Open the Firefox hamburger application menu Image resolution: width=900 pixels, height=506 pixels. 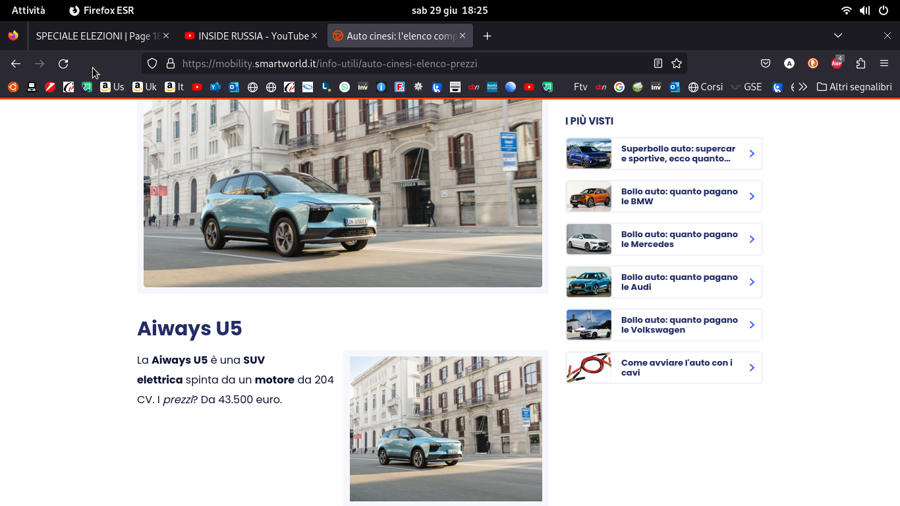click(x=884, y=63)
